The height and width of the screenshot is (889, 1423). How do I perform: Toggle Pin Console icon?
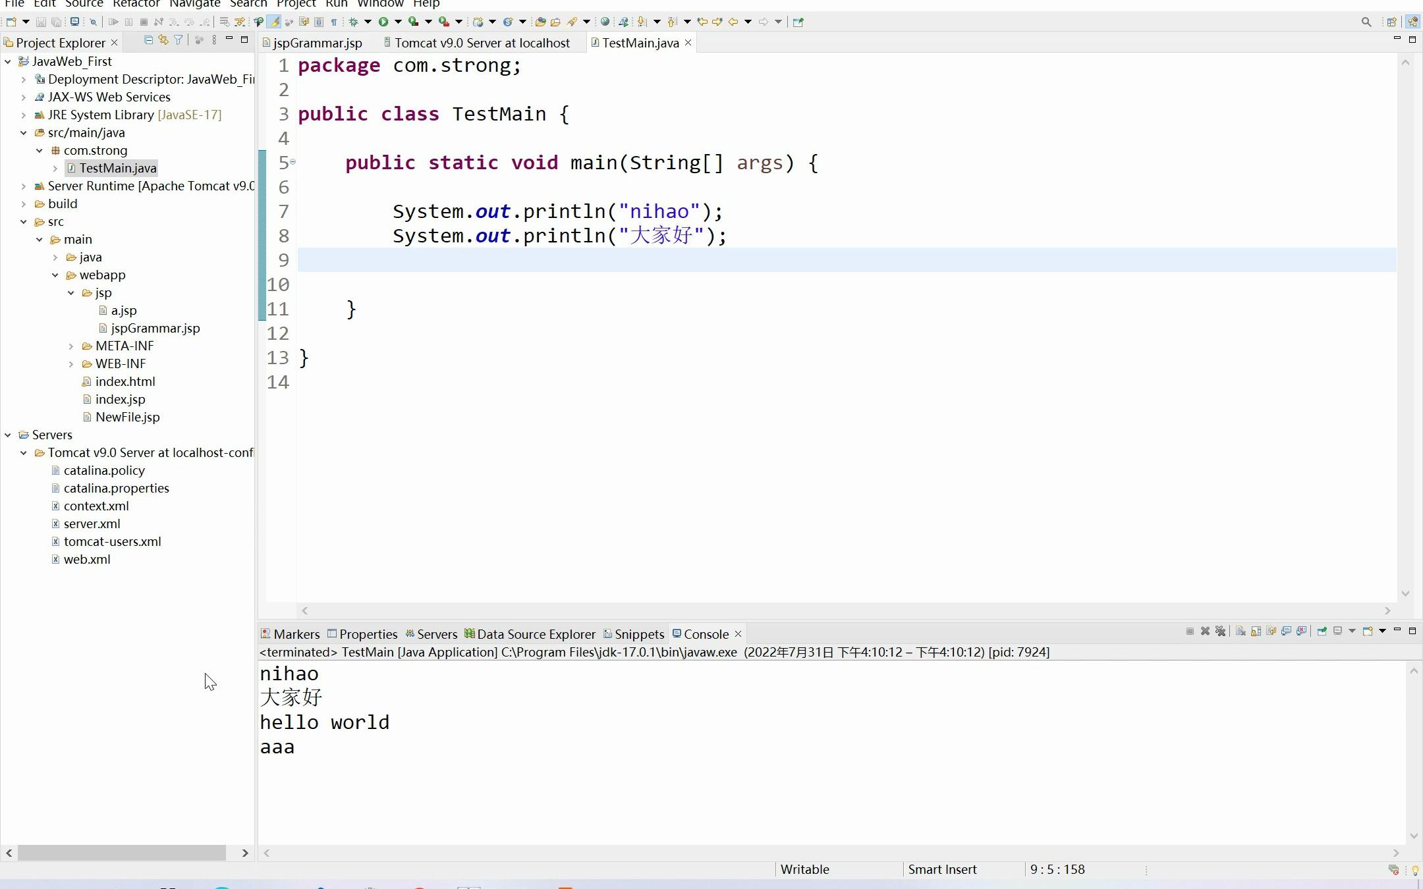1322,631
